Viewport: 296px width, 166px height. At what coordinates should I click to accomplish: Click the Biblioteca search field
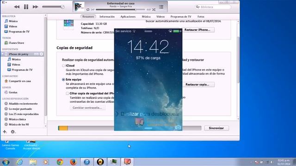[x=213, y=7]
